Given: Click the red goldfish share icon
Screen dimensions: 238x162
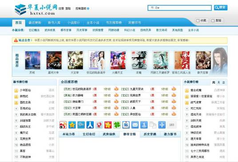Looking at the screenshot, I should click(x=99, y=125).
